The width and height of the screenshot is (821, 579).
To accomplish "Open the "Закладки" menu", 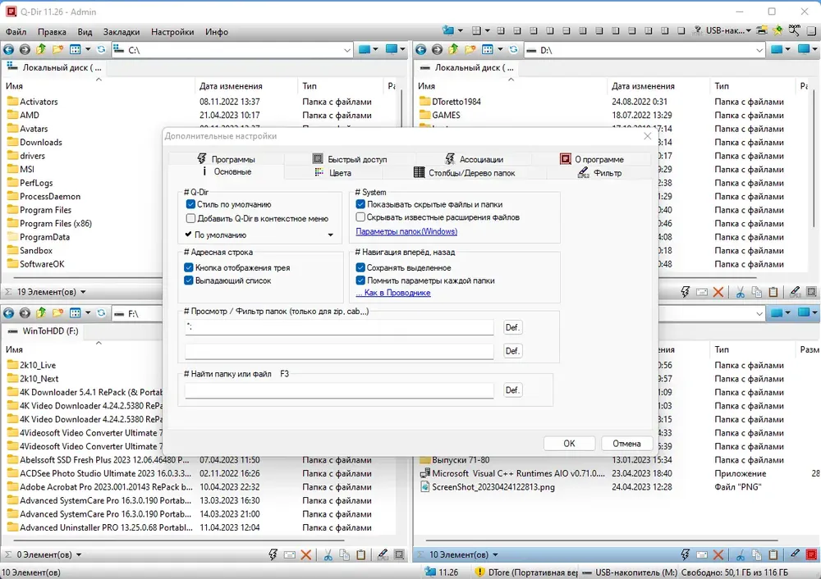I will tap(122, 32).
